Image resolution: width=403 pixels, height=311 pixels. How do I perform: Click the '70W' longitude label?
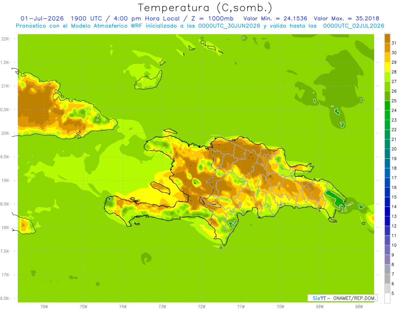[x=280, y=307]
